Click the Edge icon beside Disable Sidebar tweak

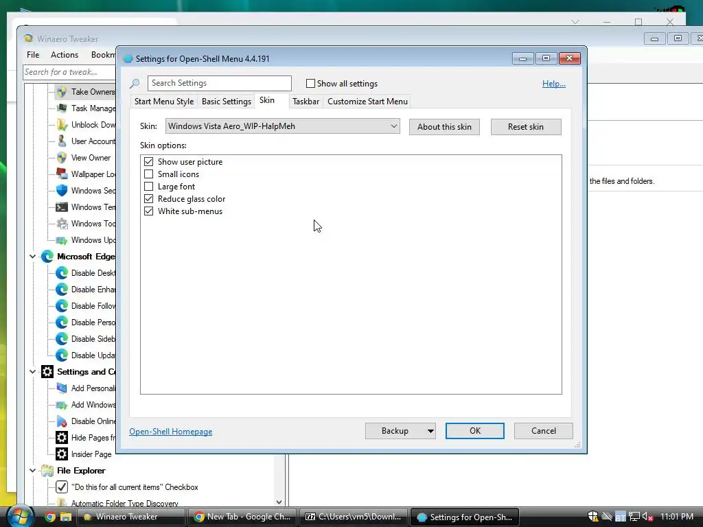coord(62,339)
